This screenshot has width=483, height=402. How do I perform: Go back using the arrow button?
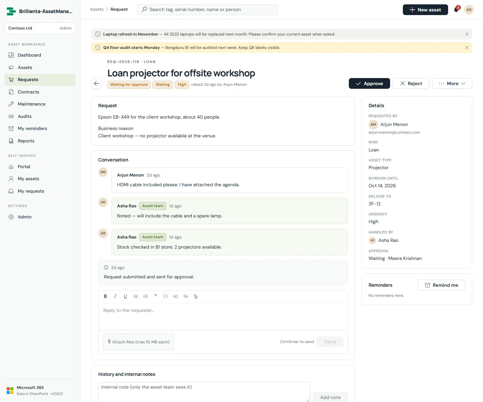click(97, 83)
